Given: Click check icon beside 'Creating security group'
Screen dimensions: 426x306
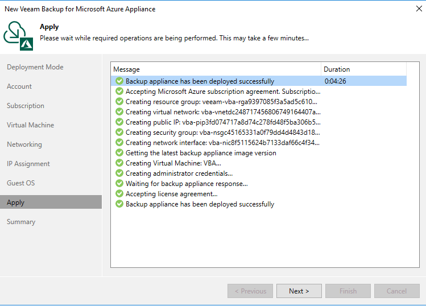Looking at the screenshot, I should click(119, 133).
